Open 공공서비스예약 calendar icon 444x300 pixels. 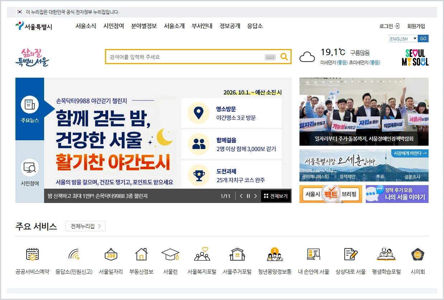tap(32, 254)
